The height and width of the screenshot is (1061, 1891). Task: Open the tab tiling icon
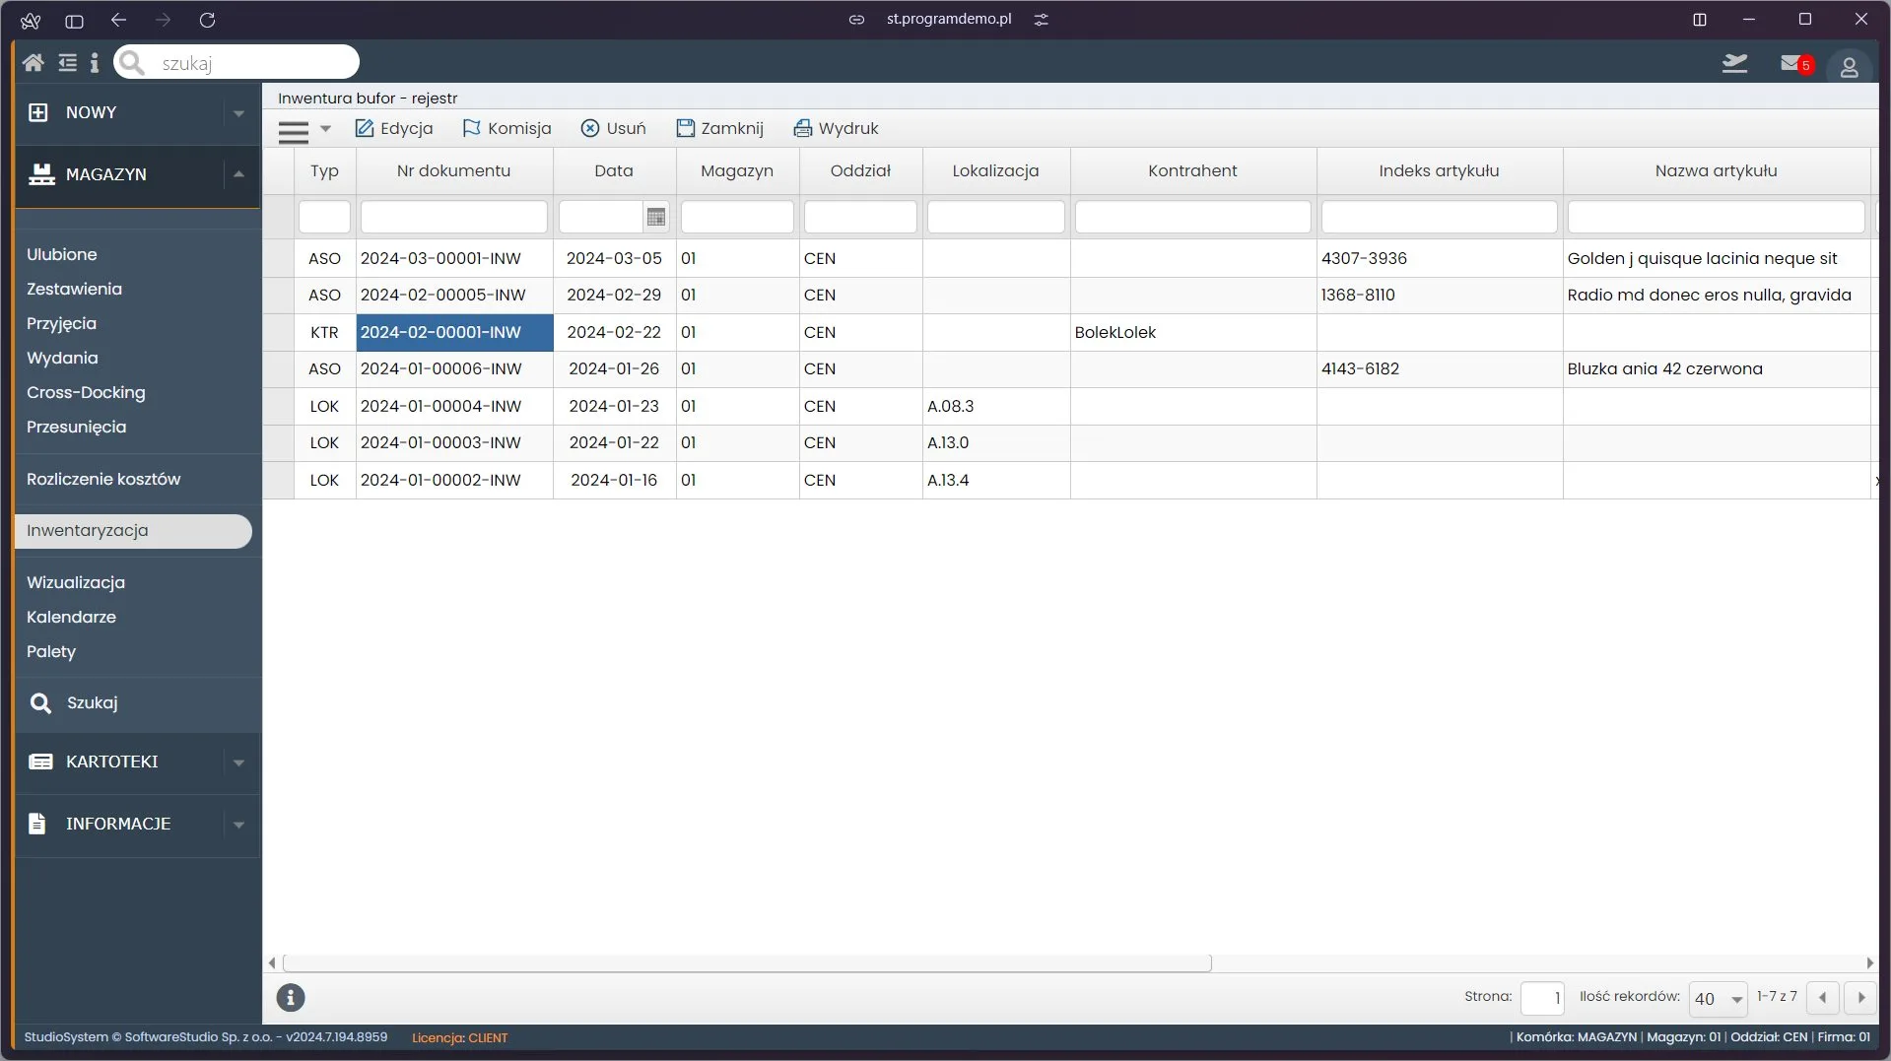[1699, 20]
